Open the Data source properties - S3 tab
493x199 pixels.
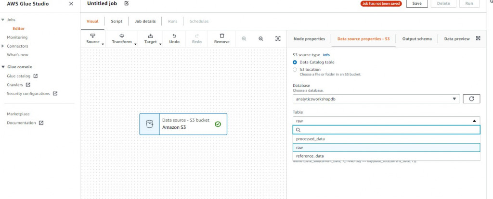point(363,39)
